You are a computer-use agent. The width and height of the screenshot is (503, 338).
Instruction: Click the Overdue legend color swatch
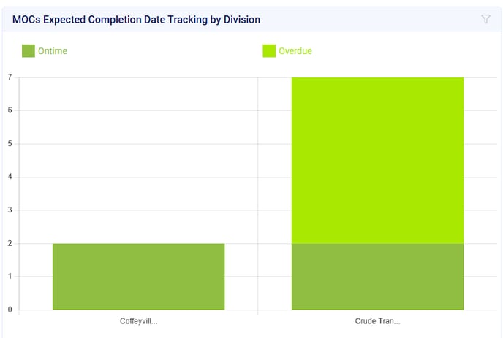coord(269,51)
